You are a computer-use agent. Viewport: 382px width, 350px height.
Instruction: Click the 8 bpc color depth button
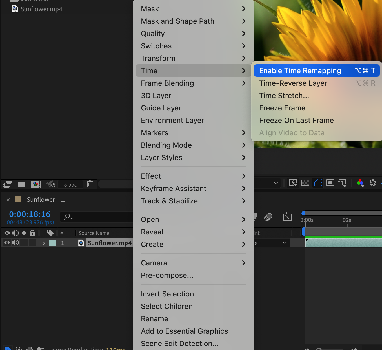coord(70,185)
